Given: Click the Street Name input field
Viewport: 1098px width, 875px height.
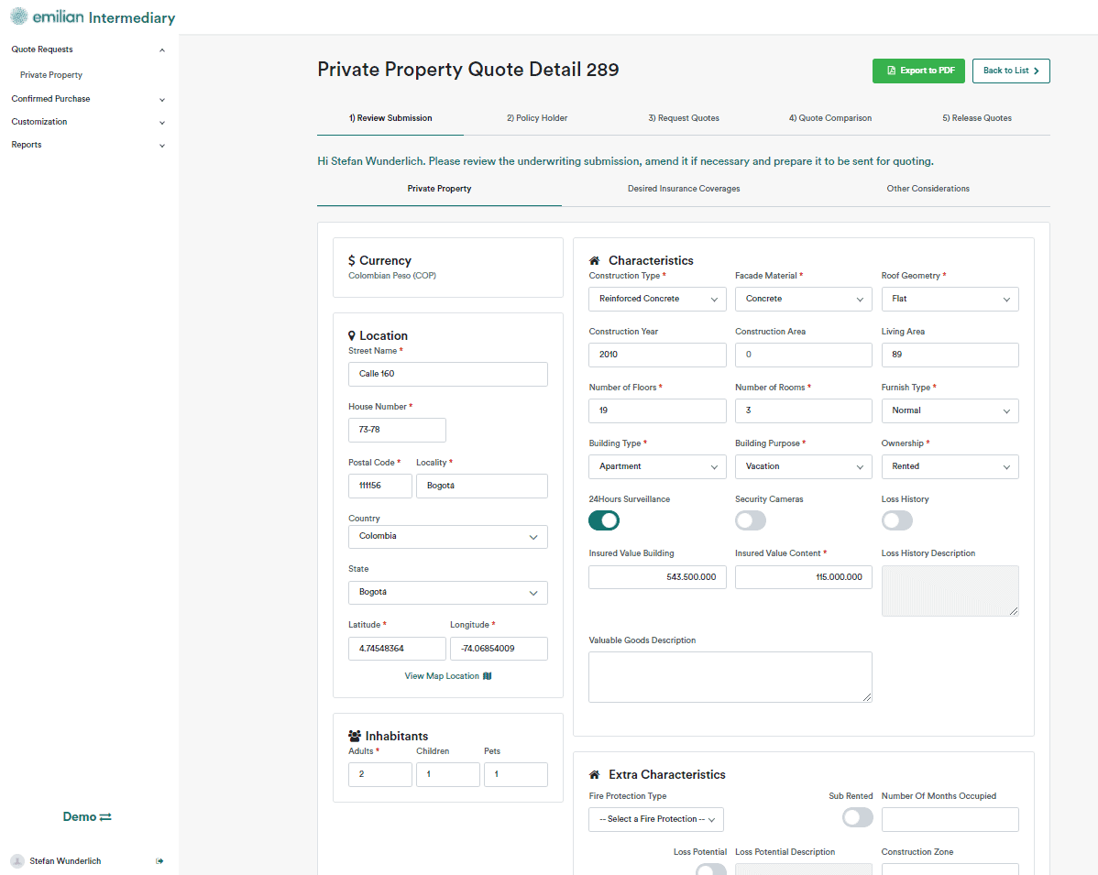Looking at the screenshot, I should click(447, 374).
